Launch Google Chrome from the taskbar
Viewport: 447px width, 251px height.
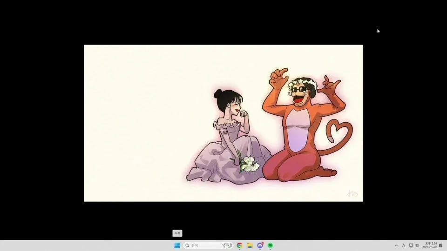(x=239, y=245)
